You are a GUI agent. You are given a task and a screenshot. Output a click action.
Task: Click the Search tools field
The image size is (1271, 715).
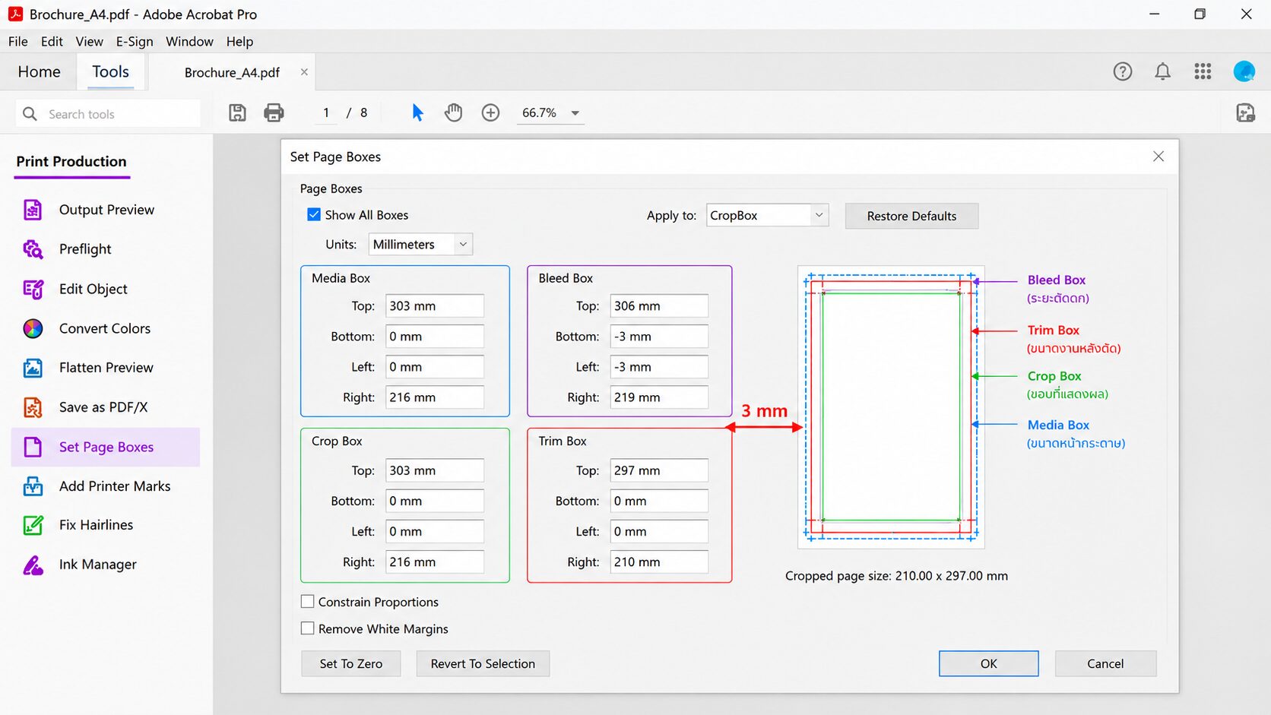[x=108, y=114]
